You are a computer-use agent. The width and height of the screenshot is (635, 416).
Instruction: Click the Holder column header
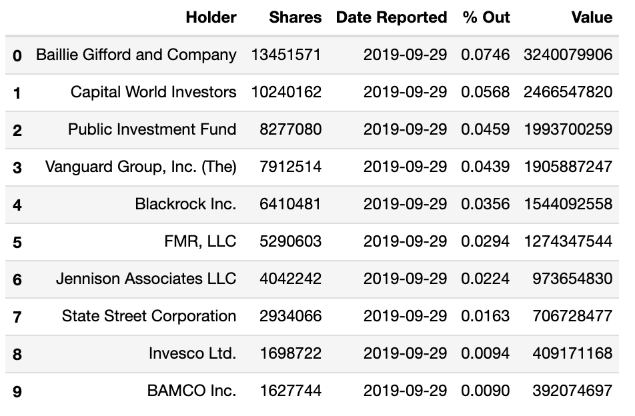[211, 17]
